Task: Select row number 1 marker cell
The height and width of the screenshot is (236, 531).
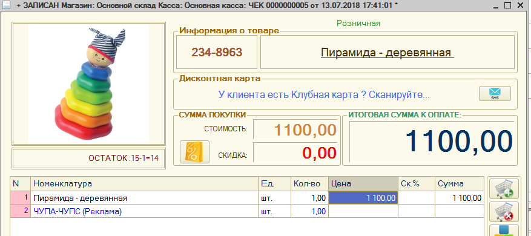Action: (21, 198)
